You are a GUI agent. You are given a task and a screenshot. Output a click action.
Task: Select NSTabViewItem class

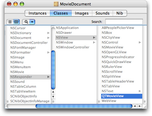point(23,91)
